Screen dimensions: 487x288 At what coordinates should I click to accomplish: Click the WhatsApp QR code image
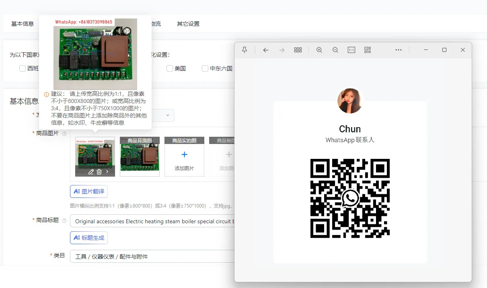click(350, 198)
